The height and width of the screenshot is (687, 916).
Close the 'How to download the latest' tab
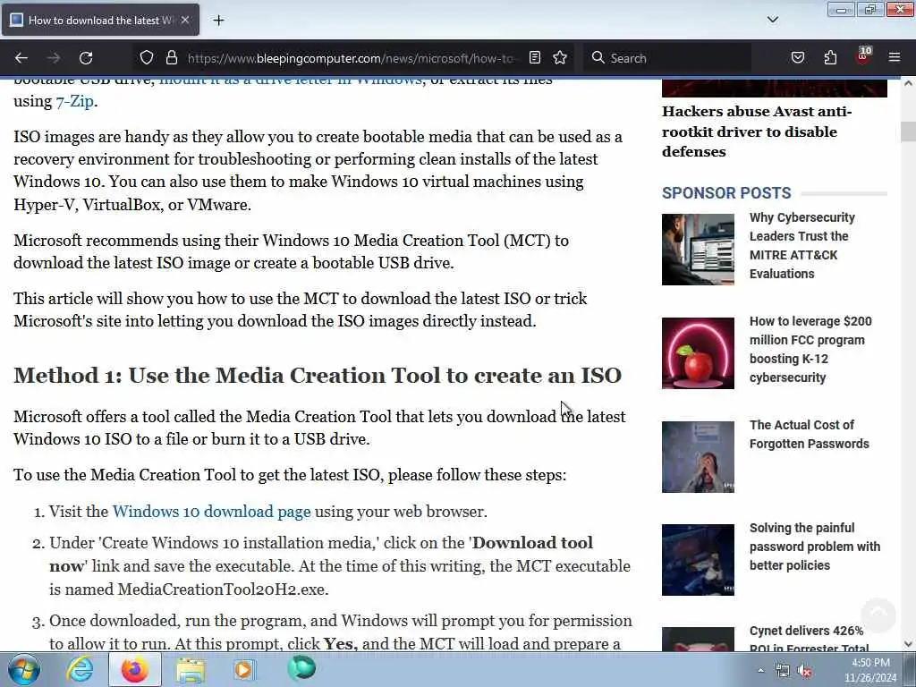click(185, 20)
